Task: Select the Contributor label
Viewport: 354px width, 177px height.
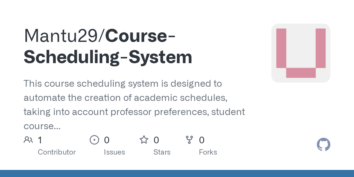Action: point(57,152)
